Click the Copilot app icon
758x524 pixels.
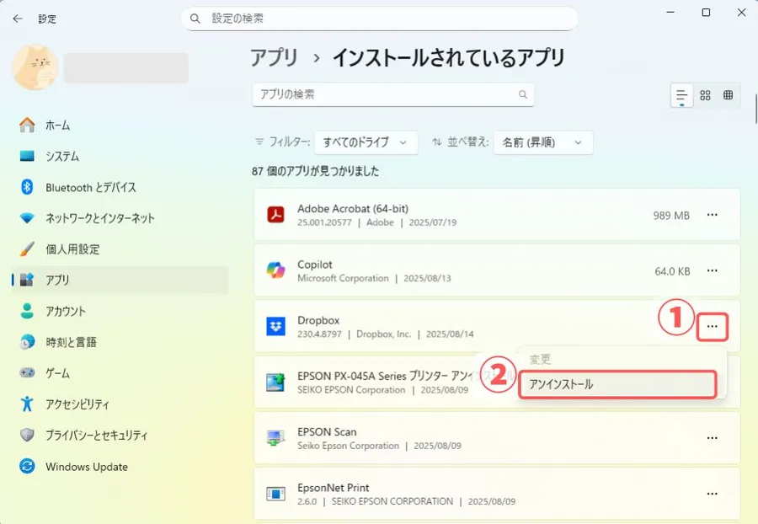tap(276, 270)
